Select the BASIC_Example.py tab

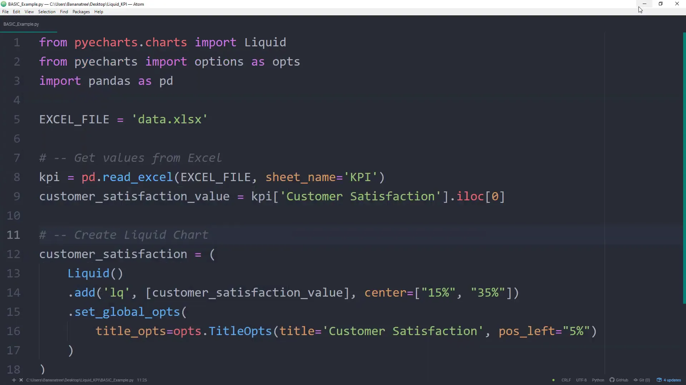pos(21,24)
